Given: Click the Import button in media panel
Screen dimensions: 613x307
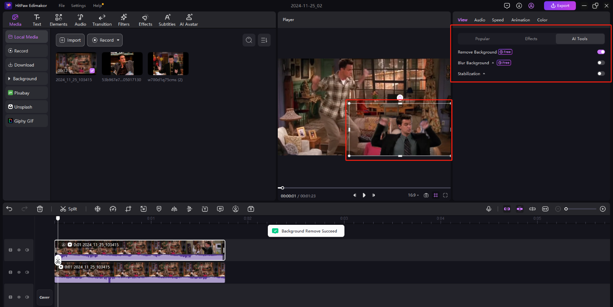Looking at the screenshot, I should click(x=70, y=40).
